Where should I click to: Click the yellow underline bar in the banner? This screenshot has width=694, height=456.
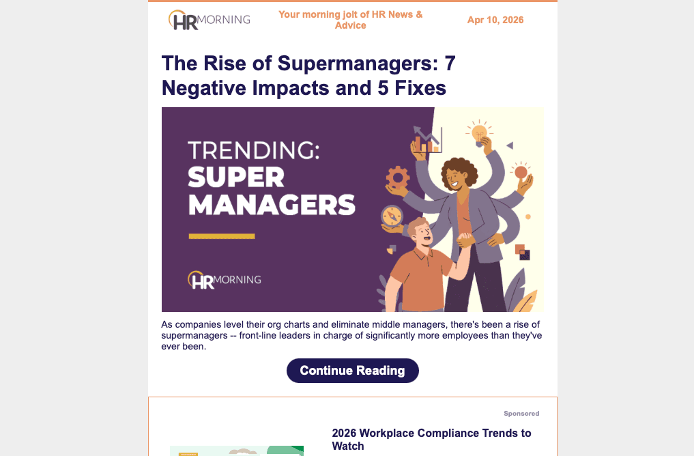[220, 236]
